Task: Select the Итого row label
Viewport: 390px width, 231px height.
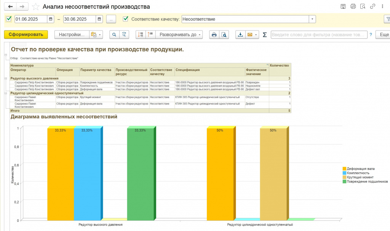Action: [15, 111]
